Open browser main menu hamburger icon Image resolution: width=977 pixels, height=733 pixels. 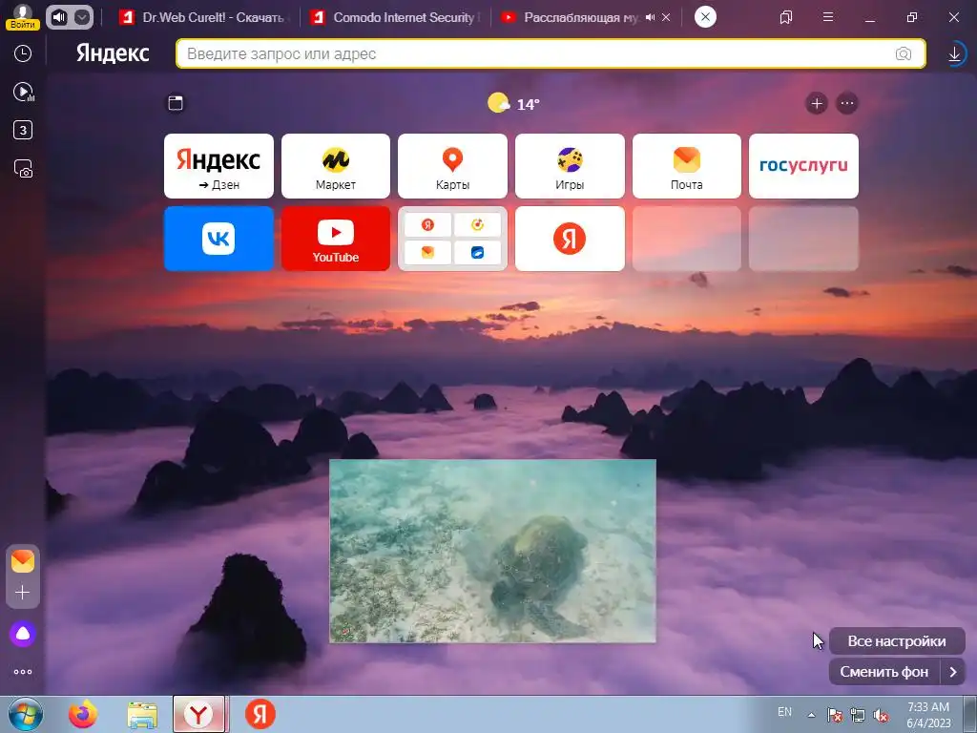(828, 17)
